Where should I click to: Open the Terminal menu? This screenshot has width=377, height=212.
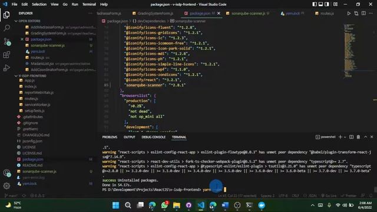point(89,4)
